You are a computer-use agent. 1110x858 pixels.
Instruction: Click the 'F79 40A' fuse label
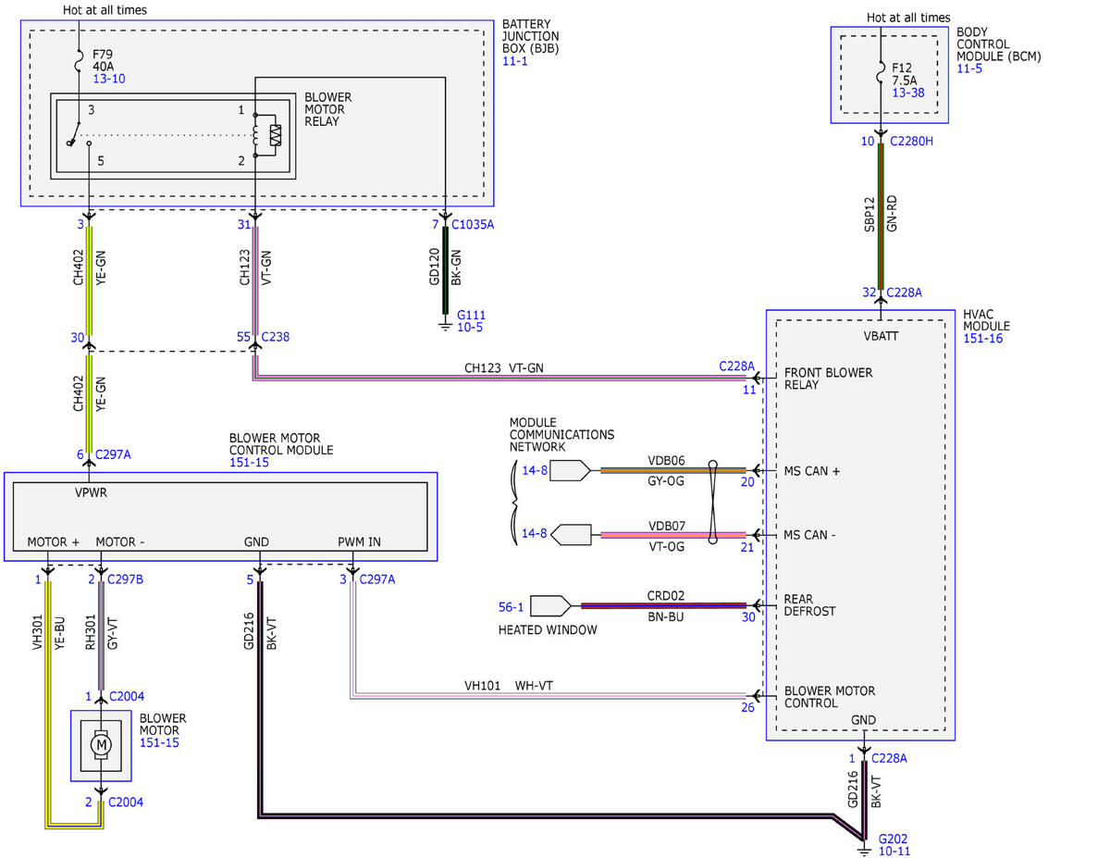pyautogui.click(x=103, y=60)
